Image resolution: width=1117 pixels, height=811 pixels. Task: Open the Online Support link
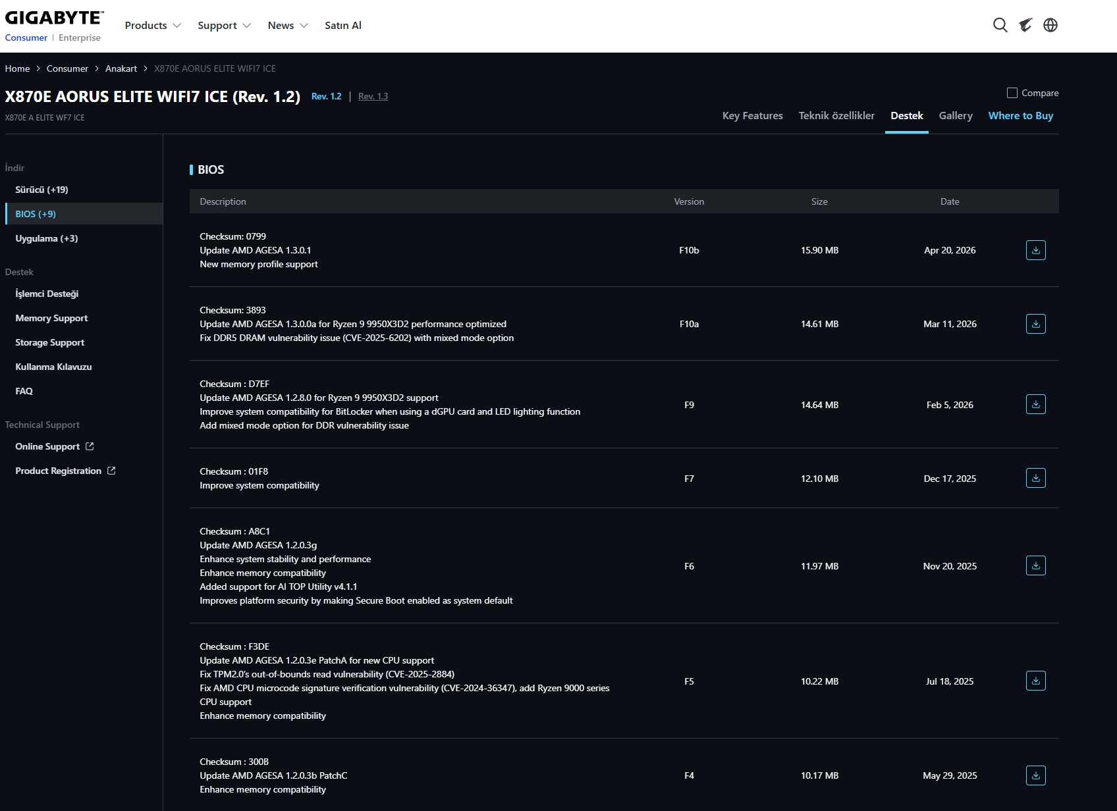pos(47,446)
